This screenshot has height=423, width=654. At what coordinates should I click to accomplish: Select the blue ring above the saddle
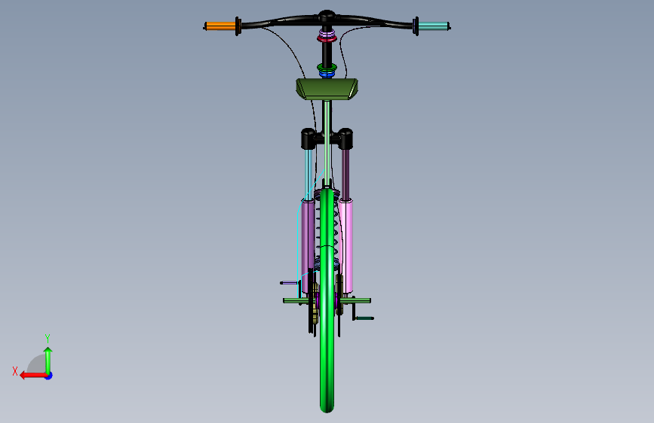(327, 74)
